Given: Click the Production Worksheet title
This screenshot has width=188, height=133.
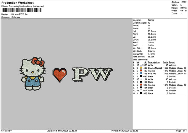Looking at the screenshot, I should (18, 3).
